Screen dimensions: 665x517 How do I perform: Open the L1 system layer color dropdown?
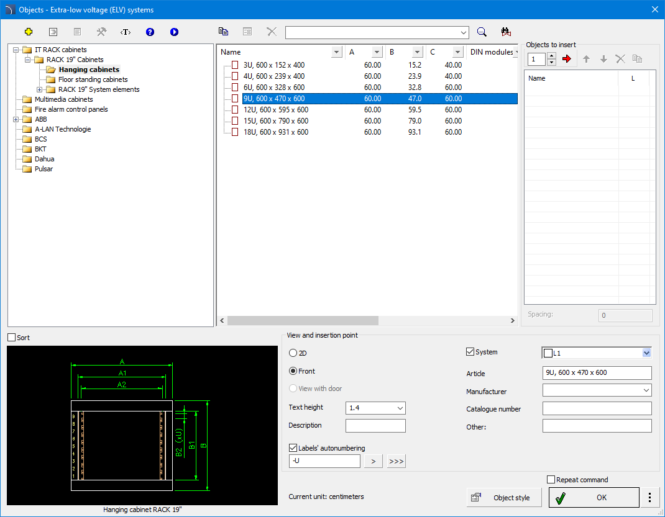click(646, 353)
